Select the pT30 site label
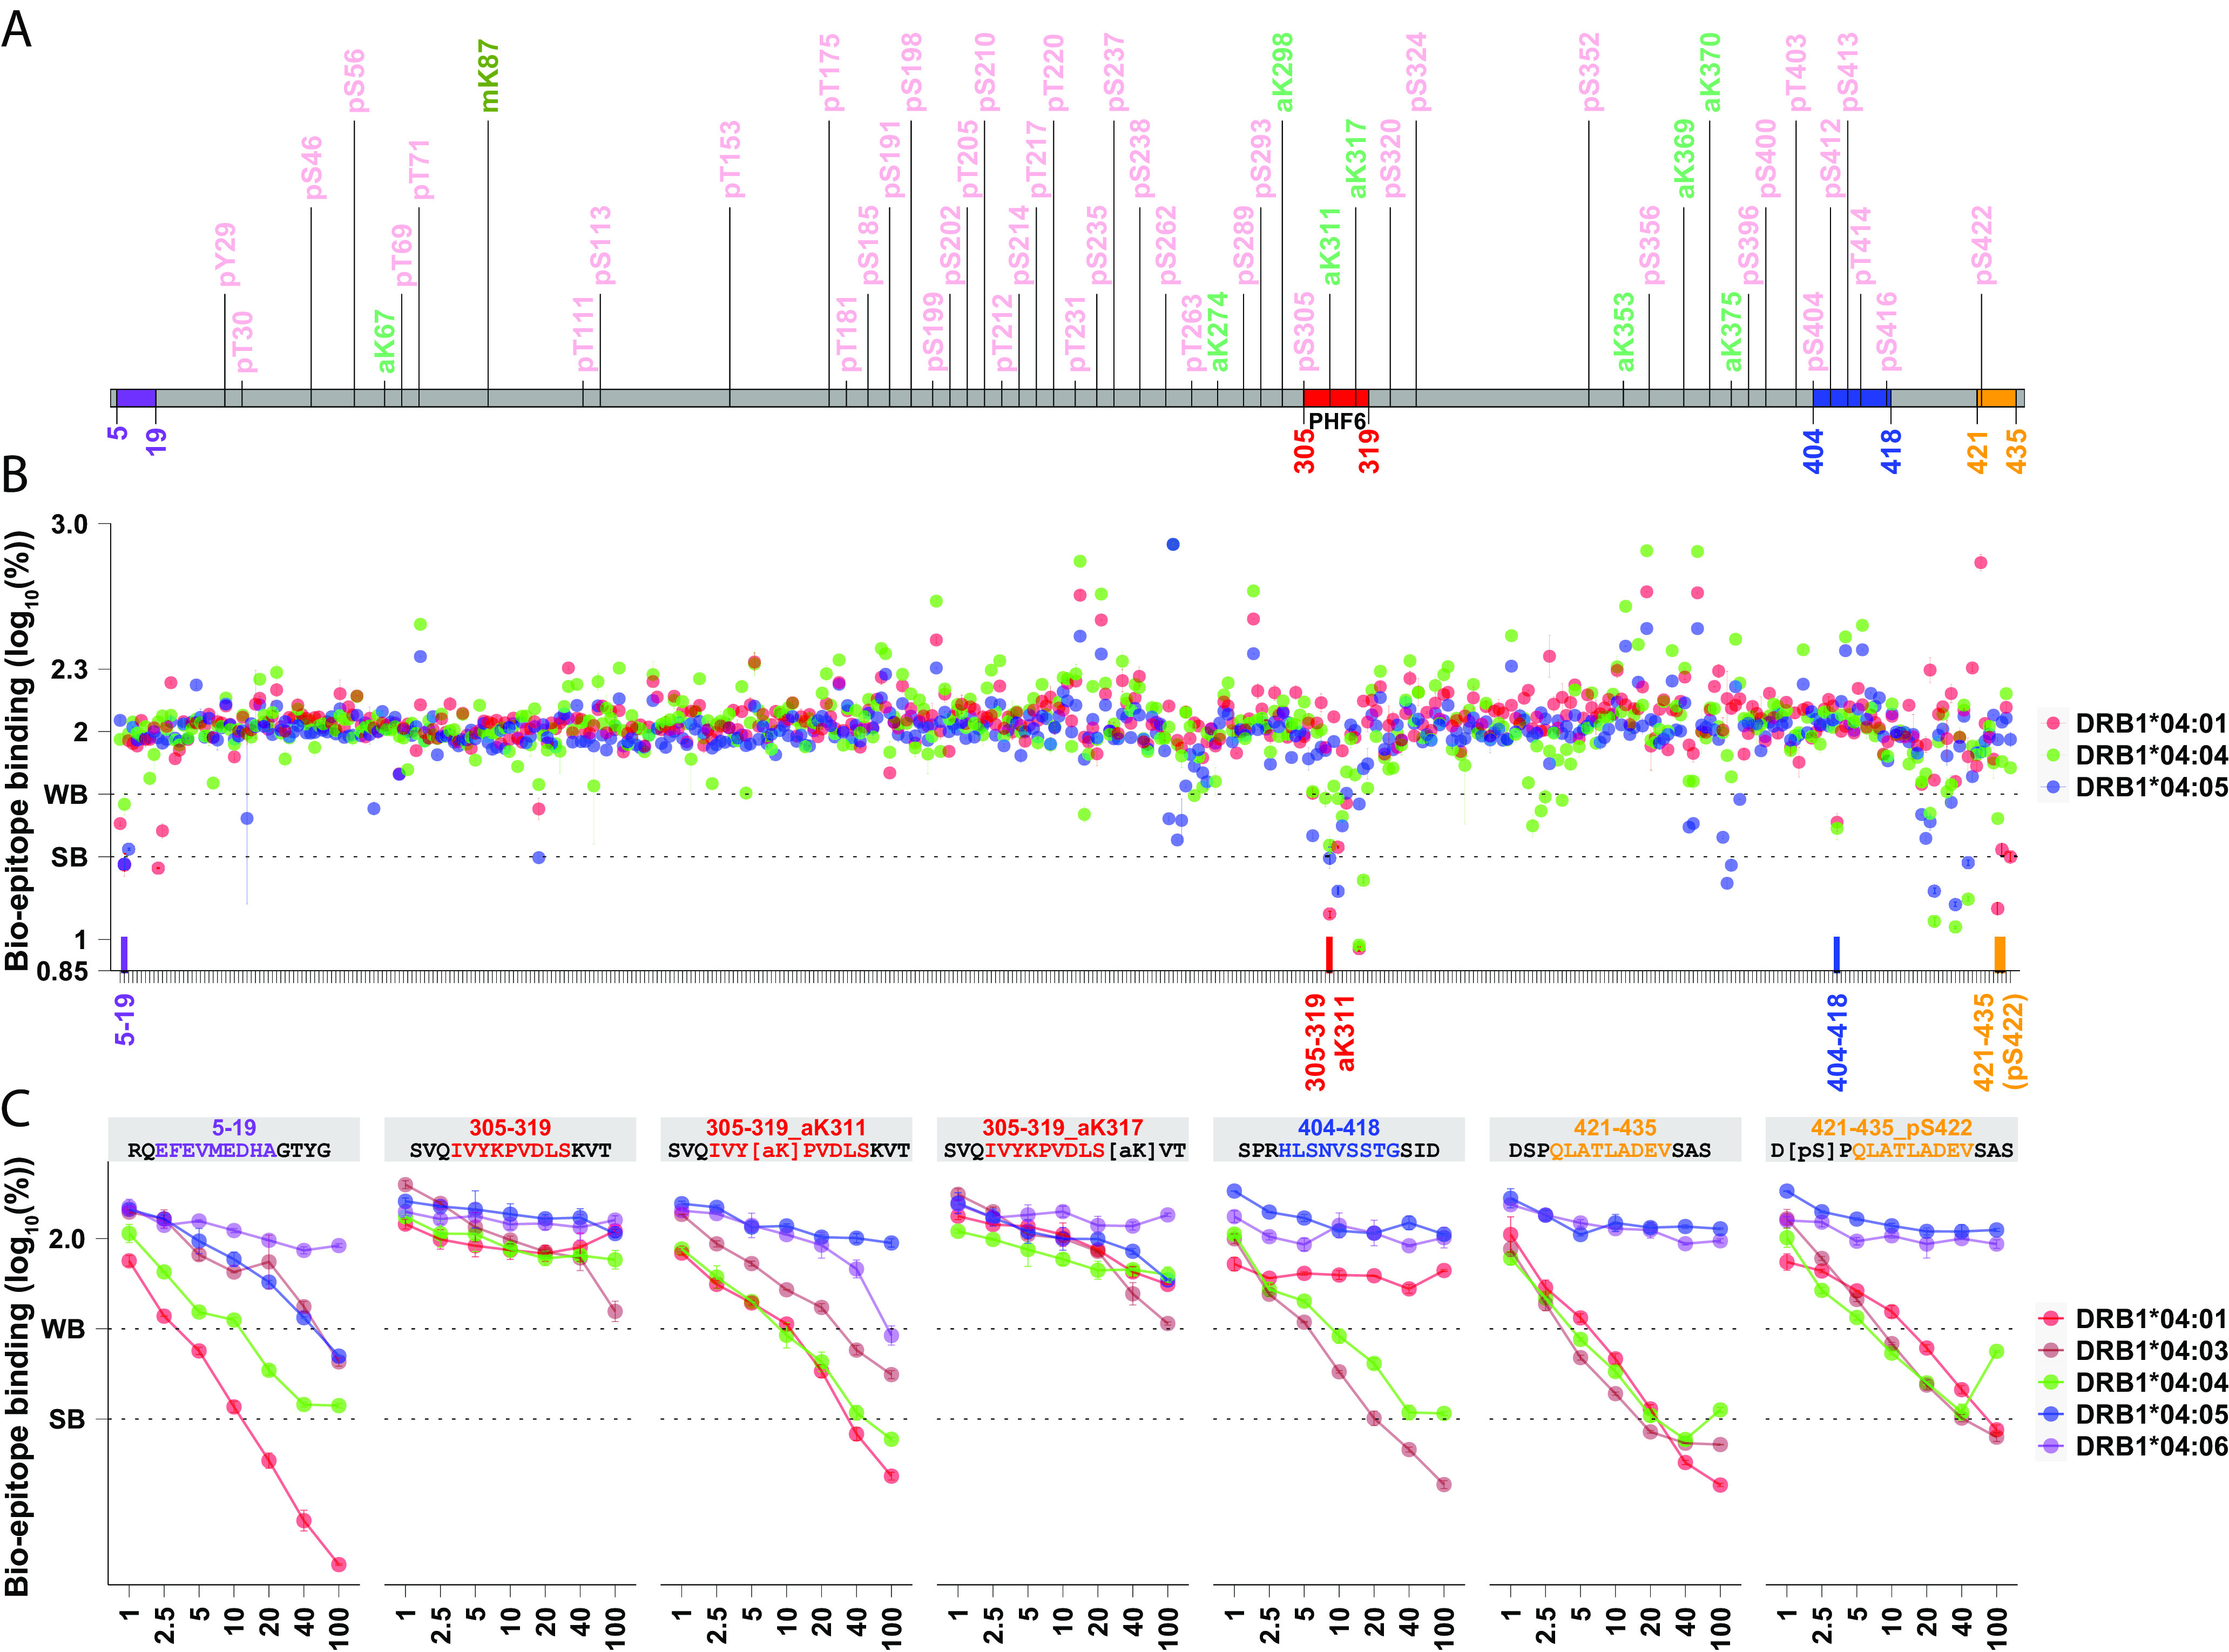 click(x=243, y=342)
